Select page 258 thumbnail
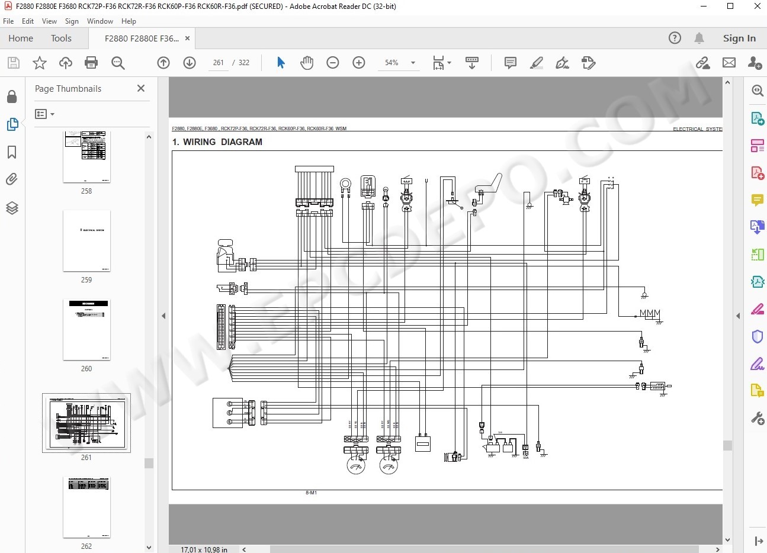767x553 pixels. coord(86,156)
